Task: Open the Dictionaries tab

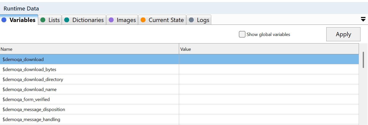Action: (84, 20)
